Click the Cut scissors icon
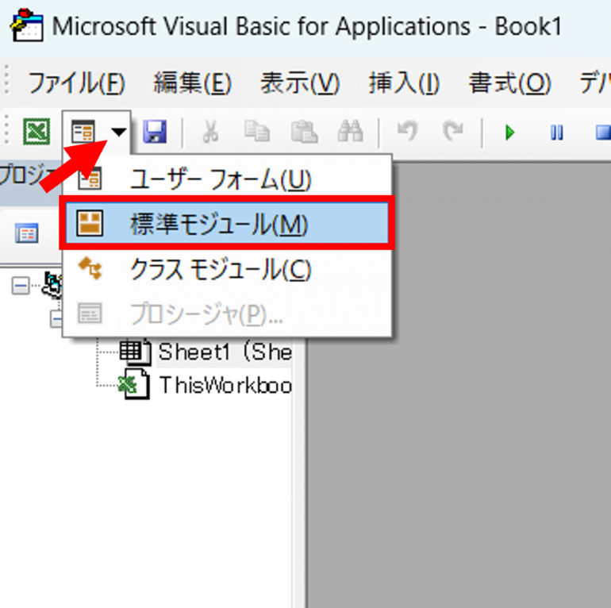 pos(210,132)
